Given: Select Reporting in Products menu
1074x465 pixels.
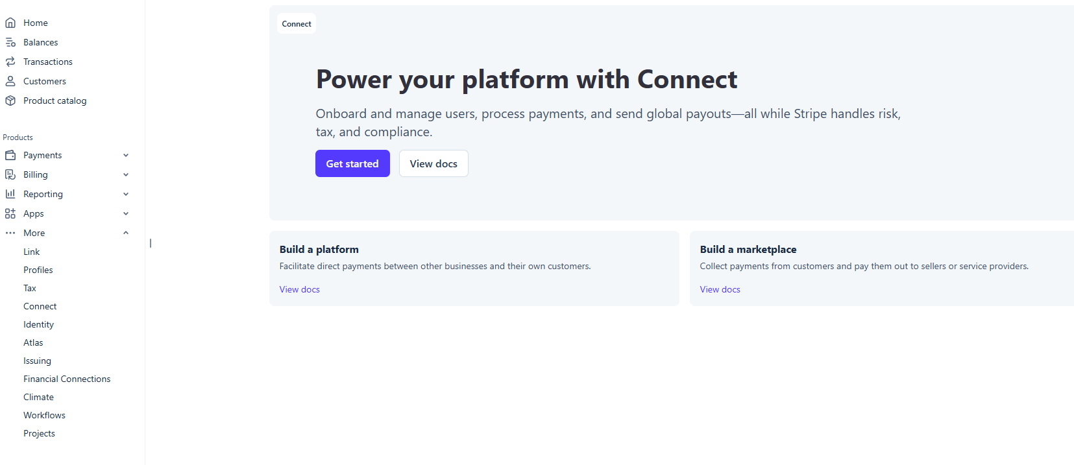Looking at the screenshot, I should tap(43, 194).
